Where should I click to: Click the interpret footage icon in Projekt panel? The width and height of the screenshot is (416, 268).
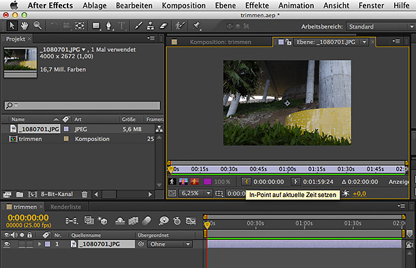coord(8,194)
